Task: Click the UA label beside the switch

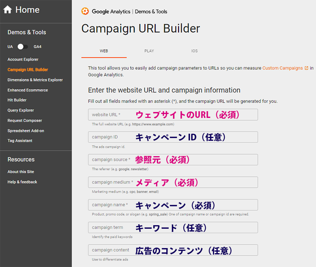Action: (10, 47)
